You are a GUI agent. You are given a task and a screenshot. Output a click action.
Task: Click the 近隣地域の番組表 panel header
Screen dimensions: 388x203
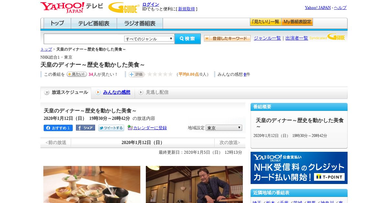click(299, 193)
